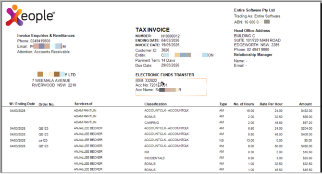Viewport: 322px width, 174px height.
Task: Click ending date 04/03/2026 in invoice header
Action: [x=170, y=40]
